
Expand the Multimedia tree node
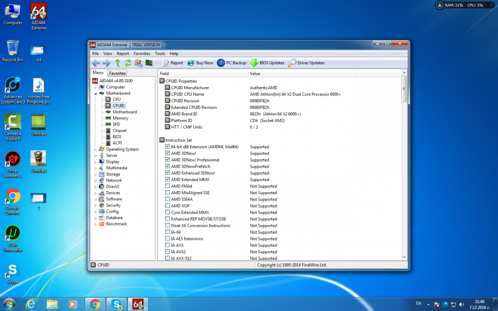pos(96,168)
